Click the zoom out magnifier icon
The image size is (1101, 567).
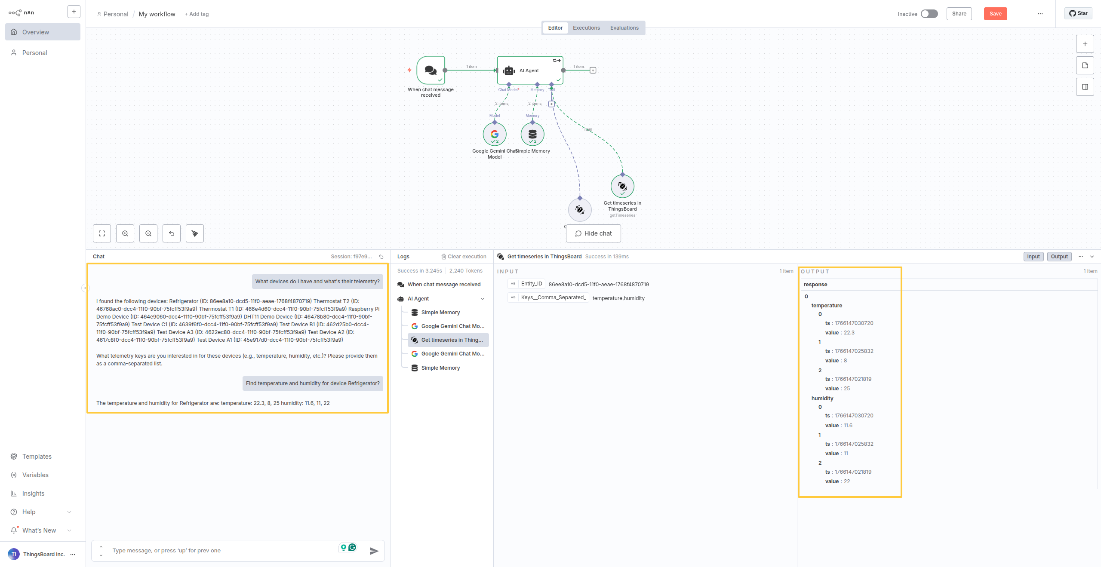[148, 233]
